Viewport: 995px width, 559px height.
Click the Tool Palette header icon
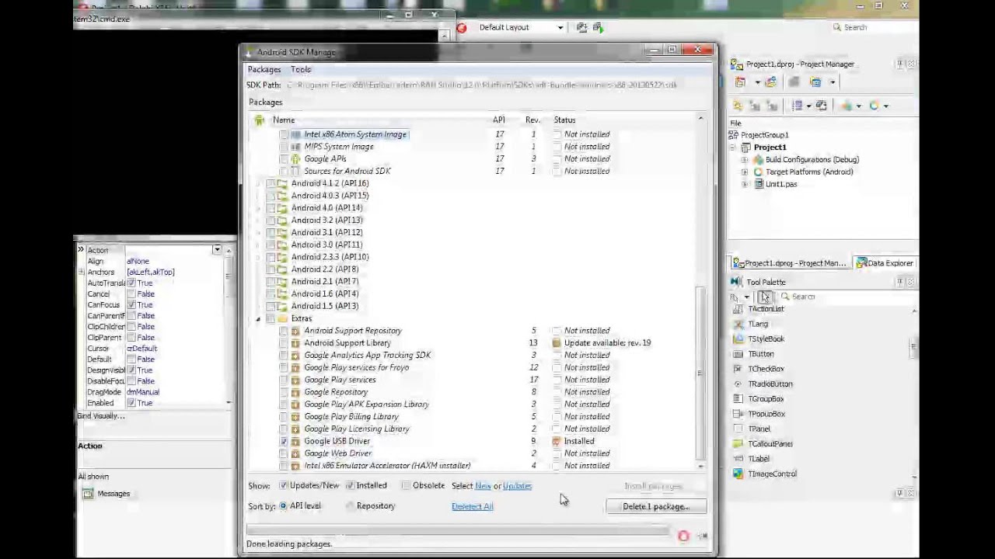pos(736,282)
